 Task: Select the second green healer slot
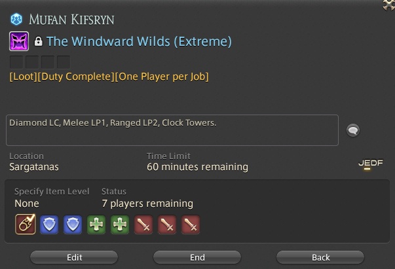120,224
